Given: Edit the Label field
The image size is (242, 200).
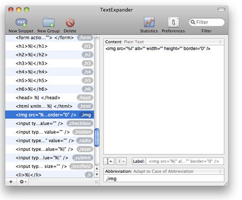Looking at the screenshot, I should point(185,161).
